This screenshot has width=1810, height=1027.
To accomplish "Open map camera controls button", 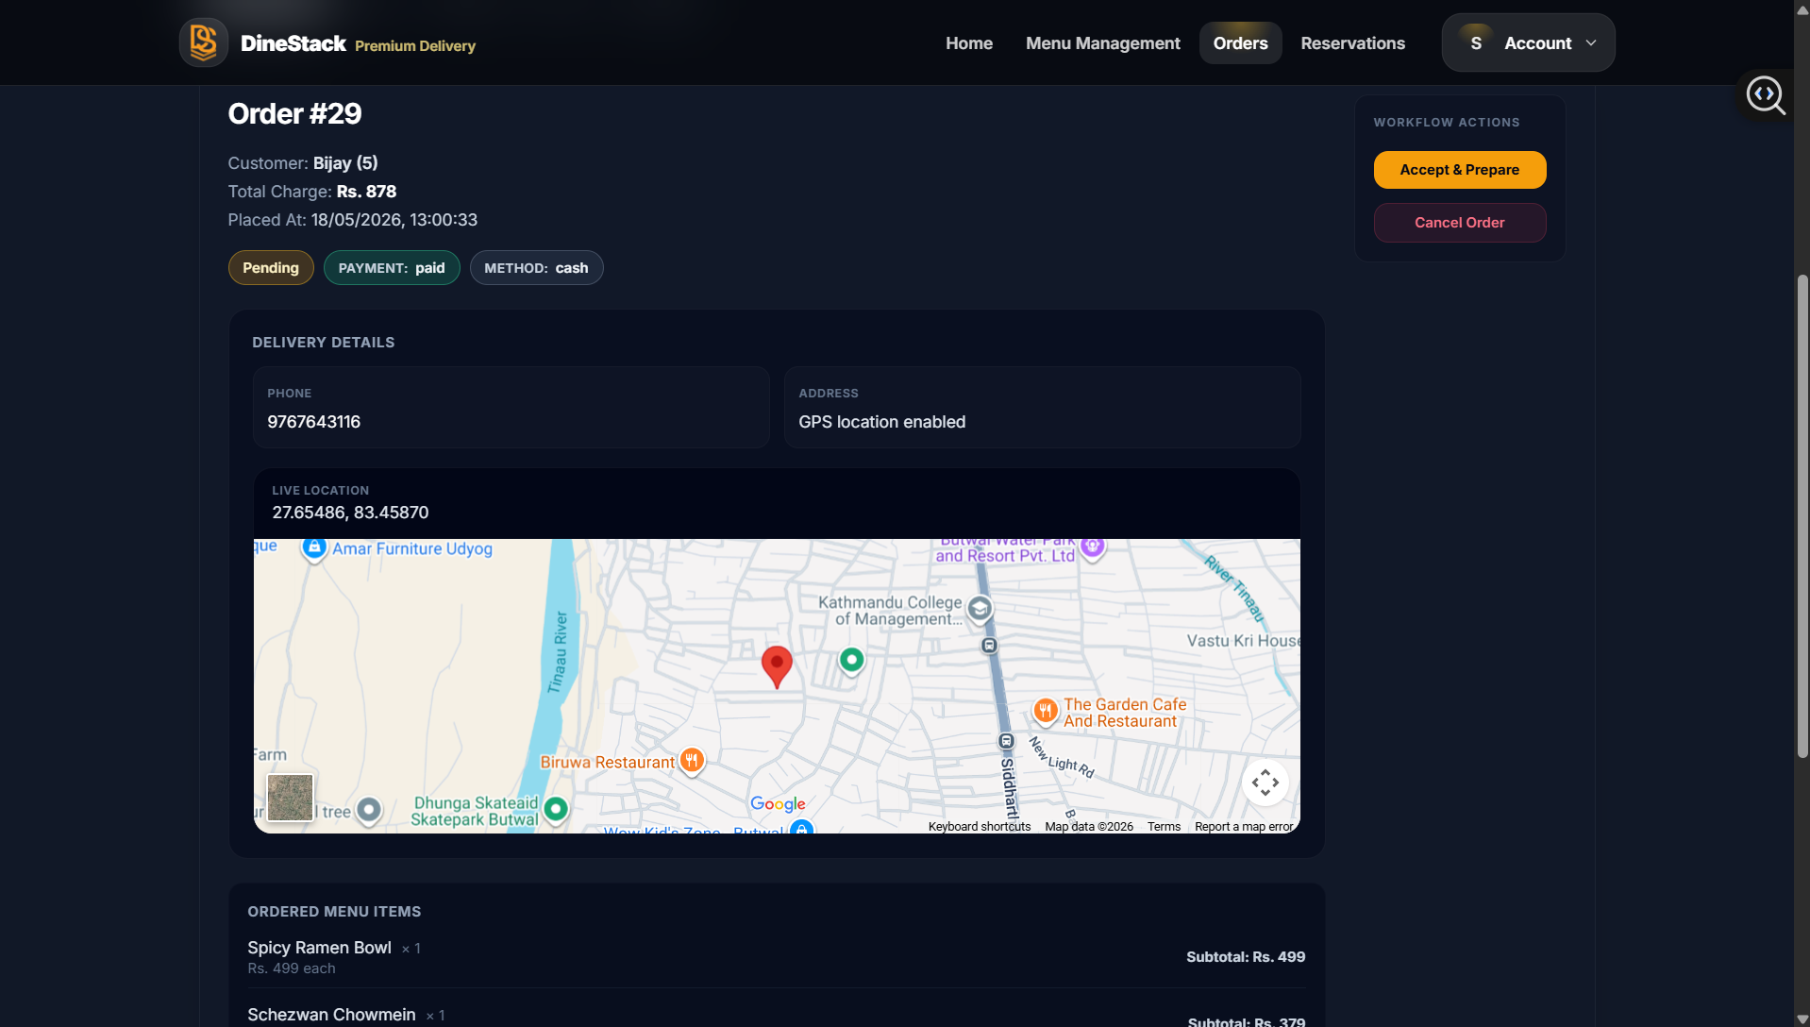I will tap(1265, 783).
